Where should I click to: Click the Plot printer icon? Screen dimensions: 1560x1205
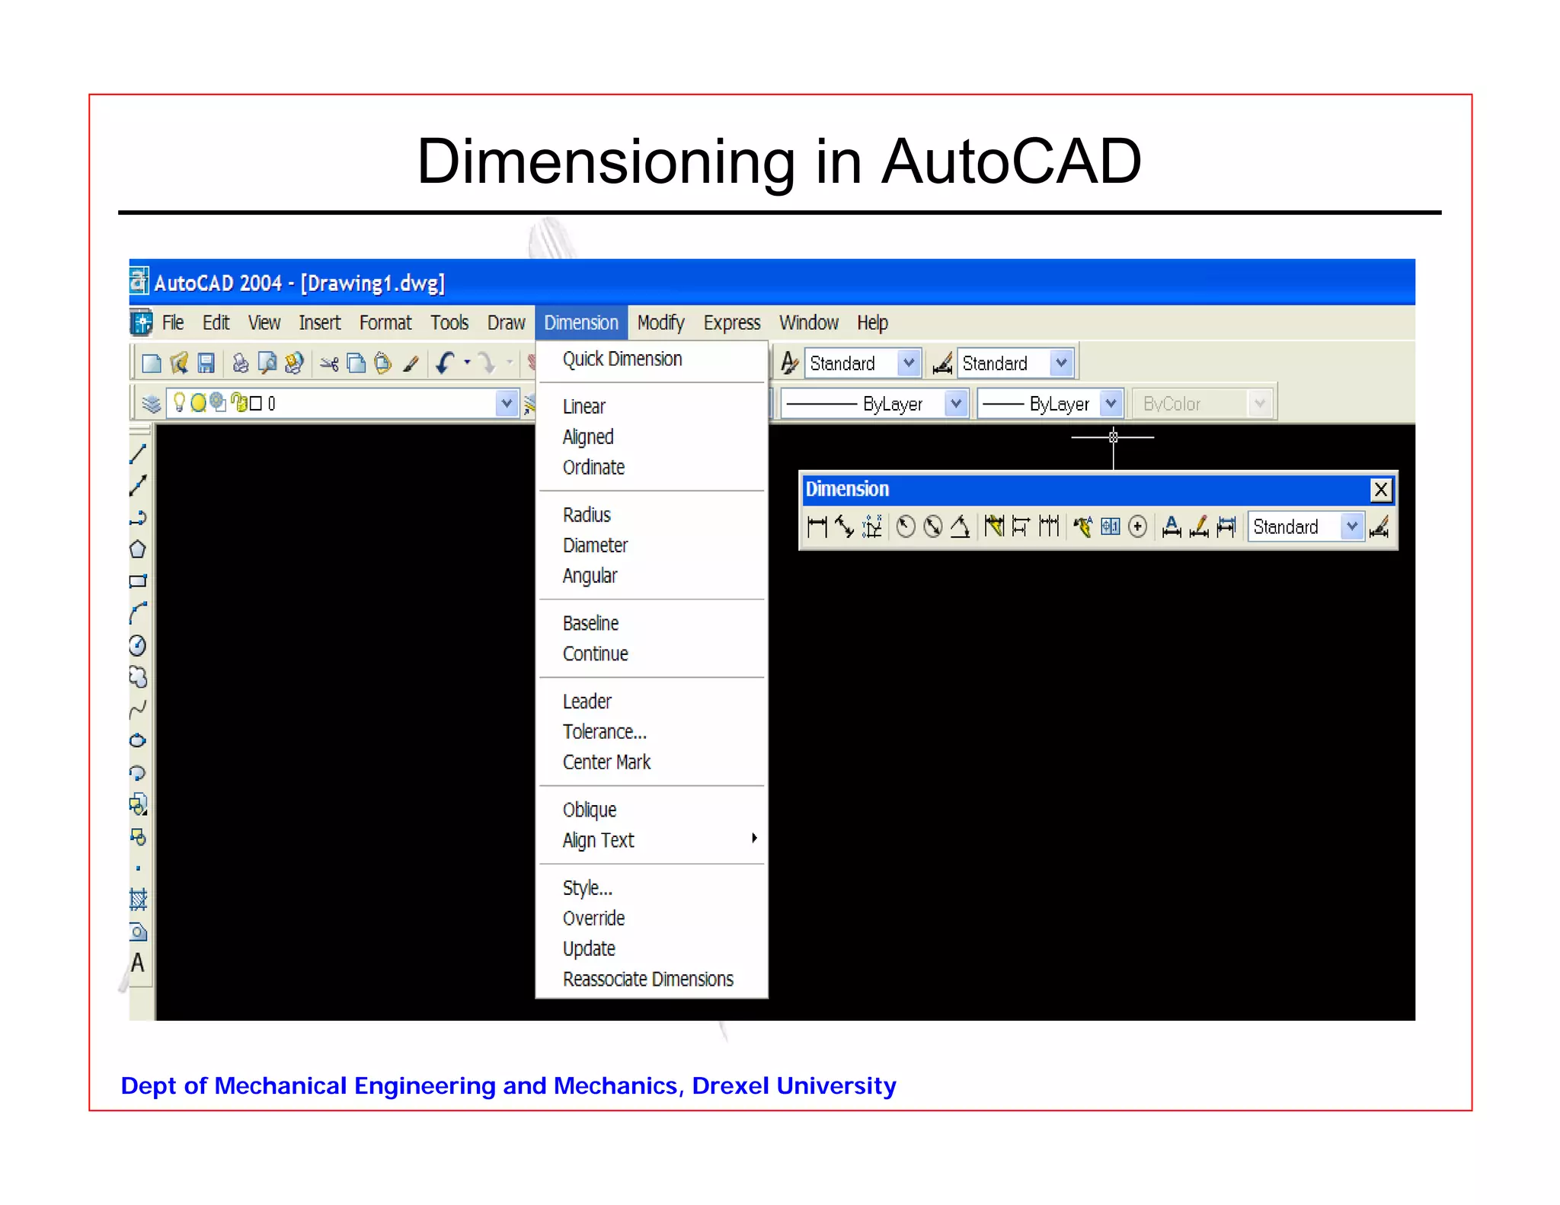(x=240, y=363)
